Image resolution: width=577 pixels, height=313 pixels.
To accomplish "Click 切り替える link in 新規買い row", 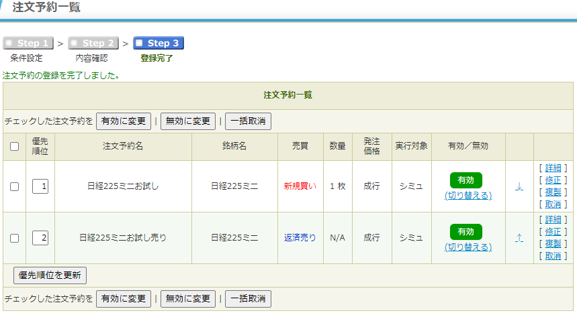I will (x=468, y=196).
